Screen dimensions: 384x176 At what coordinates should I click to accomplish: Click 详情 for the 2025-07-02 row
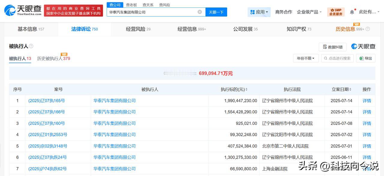(x=367, y=135)
